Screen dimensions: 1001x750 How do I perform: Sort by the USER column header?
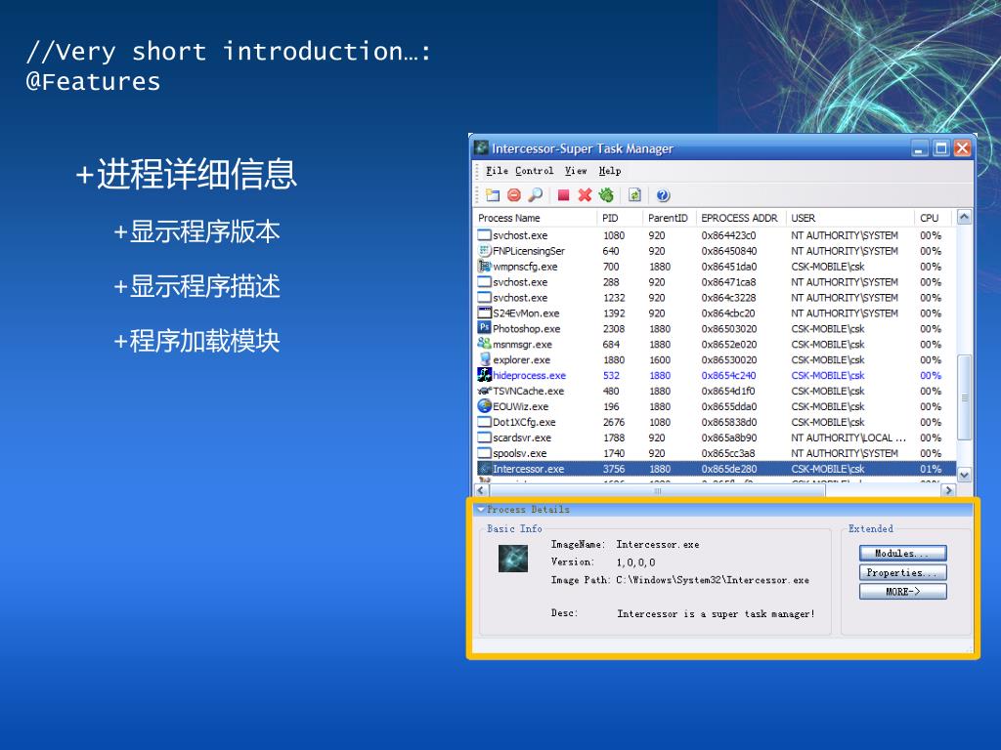[x=850, y=218]
